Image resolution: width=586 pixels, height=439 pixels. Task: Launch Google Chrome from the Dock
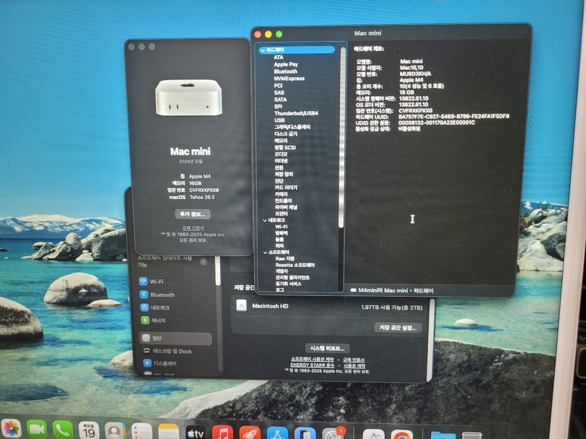pos(402,435)
